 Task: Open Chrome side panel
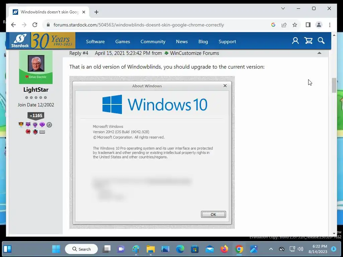(308, 25)
